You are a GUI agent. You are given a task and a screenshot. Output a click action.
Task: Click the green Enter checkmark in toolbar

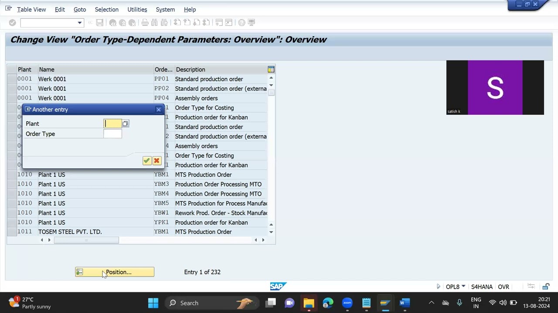[x=13, y=23]
